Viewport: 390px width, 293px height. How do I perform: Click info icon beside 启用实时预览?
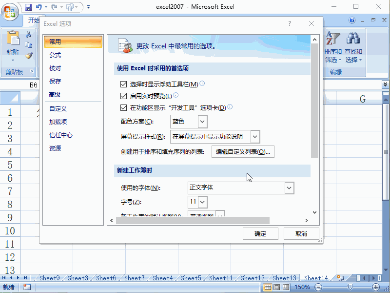point(176,95)
